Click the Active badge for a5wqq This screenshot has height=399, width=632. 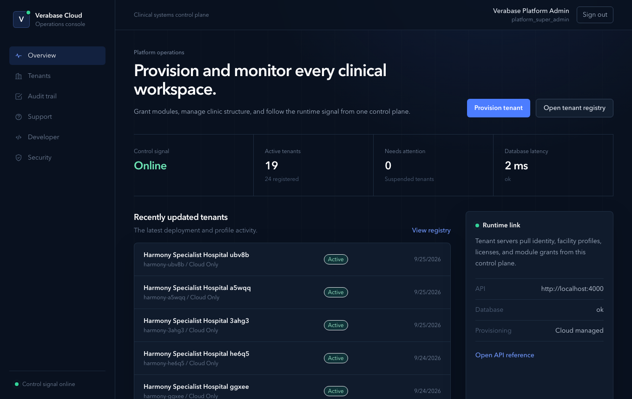(336, 292)
